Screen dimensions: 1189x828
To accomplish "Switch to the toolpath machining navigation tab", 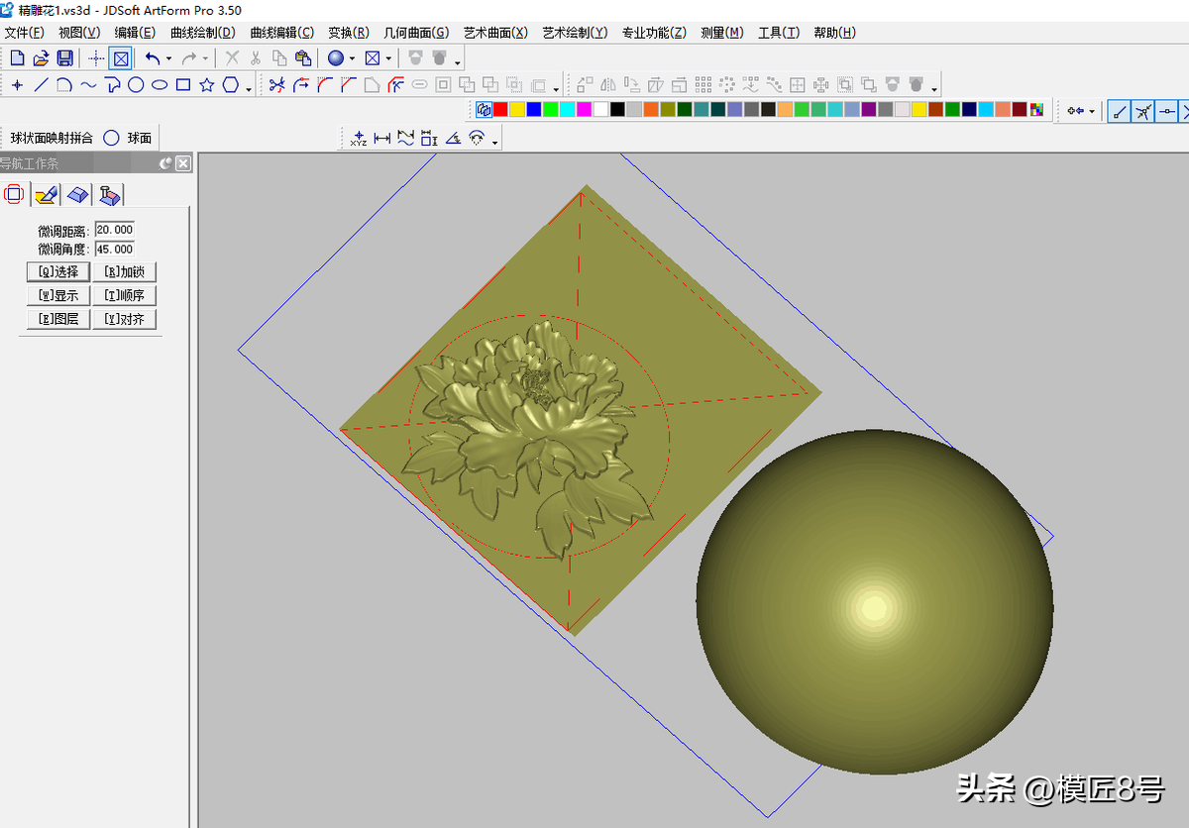I will (110, 194).
